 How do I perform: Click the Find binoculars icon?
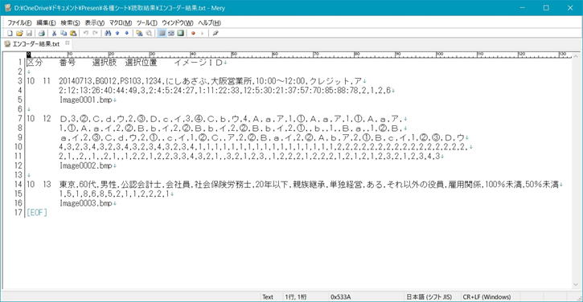click(108, 33)
